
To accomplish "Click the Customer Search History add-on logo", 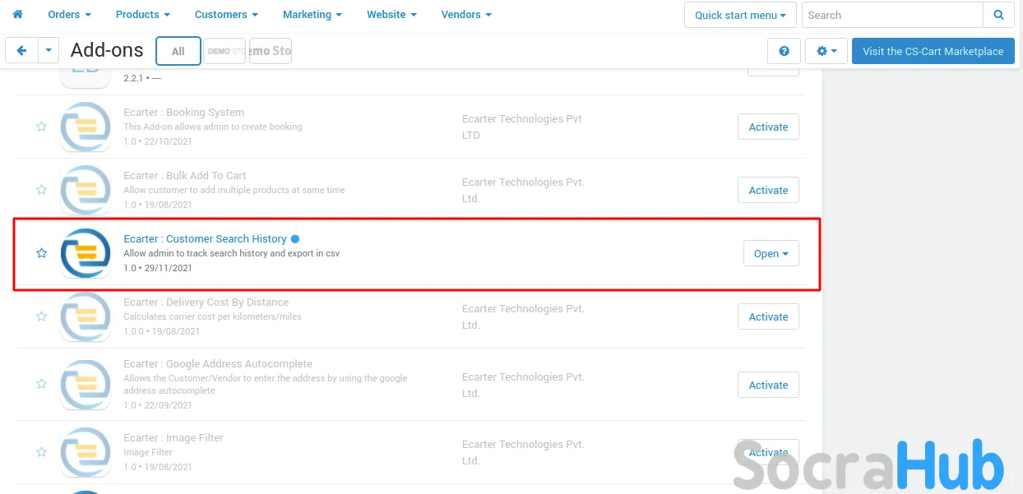I will point(86,253).
